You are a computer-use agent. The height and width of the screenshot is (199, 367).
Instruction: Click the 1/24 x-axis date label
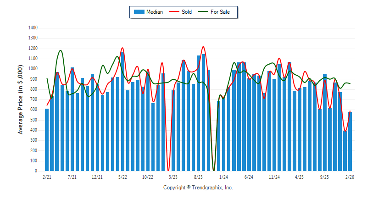pos(224,177)
